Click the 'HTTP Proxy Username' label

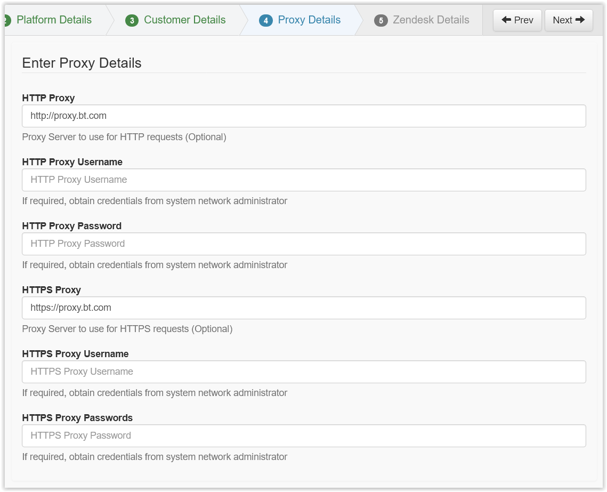72,162
